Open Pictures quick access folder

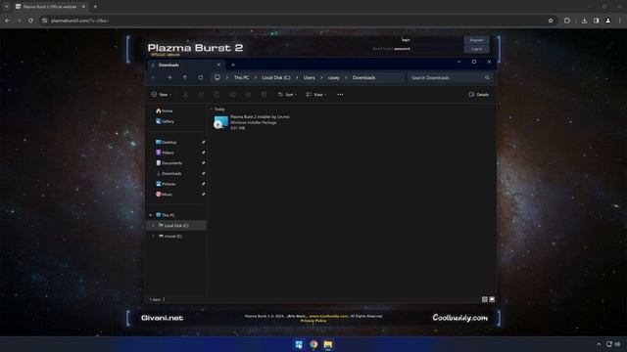[166, 184]
